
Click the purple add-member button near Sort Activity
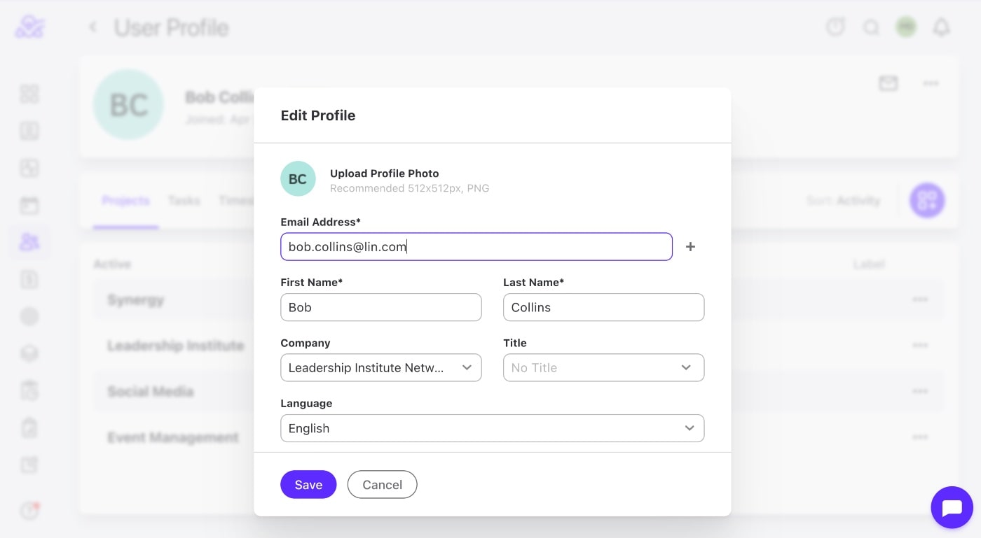tap(926, 200)
